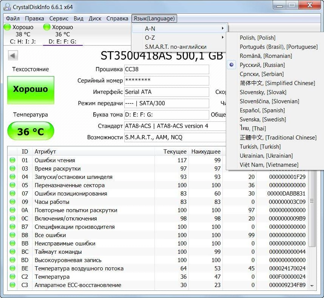Open the Сервис menu
324x298 pixels.
pyautogui.click(x=59, y=19)
